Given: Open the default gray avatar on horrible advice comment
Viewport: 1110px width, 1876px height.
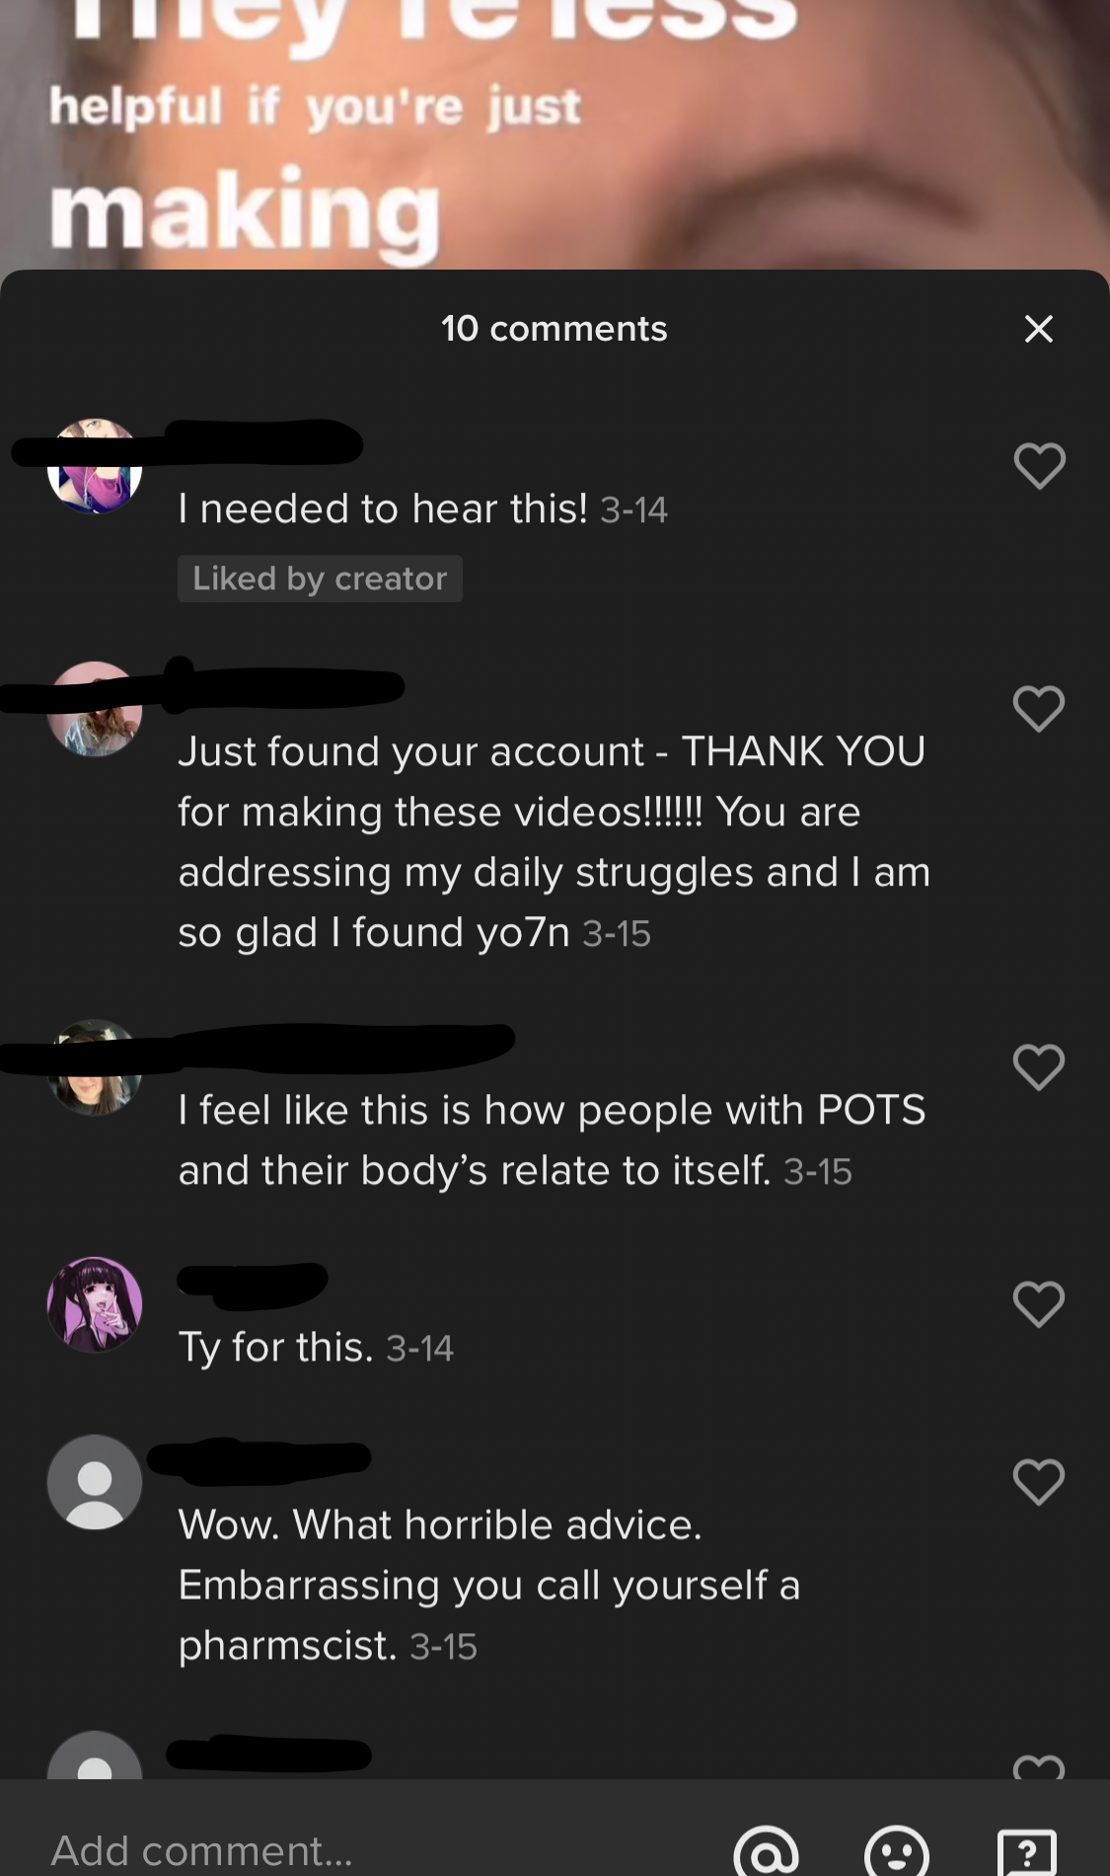Looking at the screenshot, I should [95, 1482].
